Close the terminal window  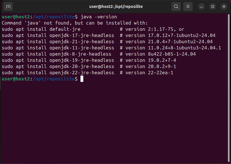[224, 6]
